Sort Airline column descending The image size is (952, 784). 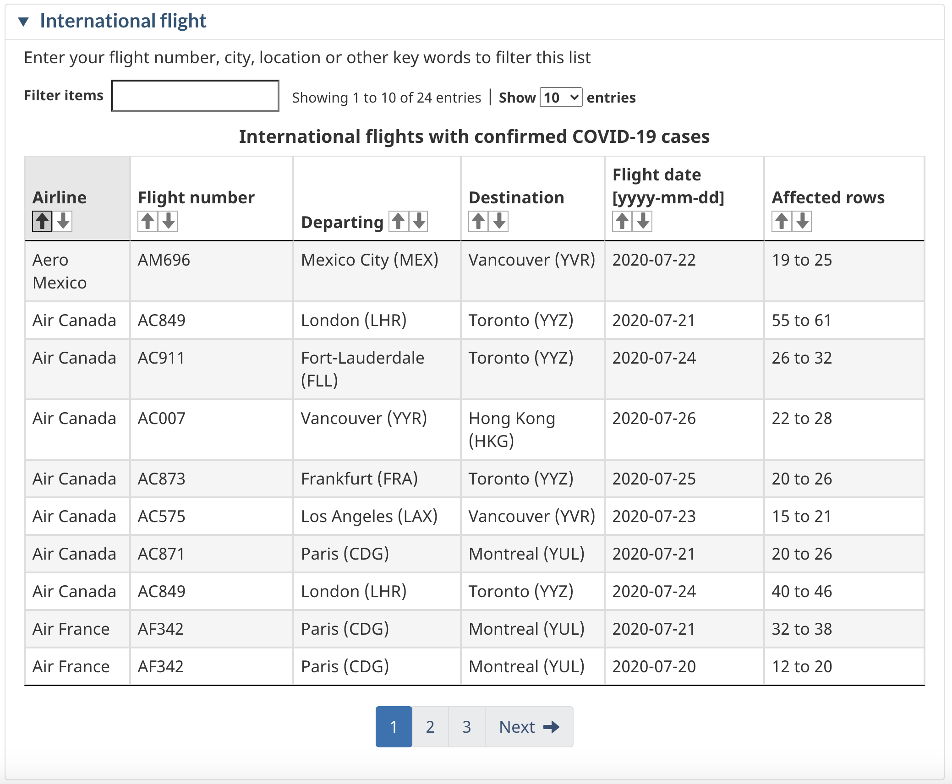click(x=63, y=221)
